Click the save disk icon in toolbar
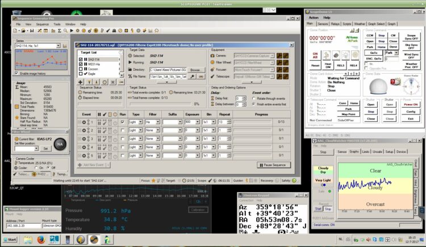The width and height of the screenshot is (426, 247). 32,31
